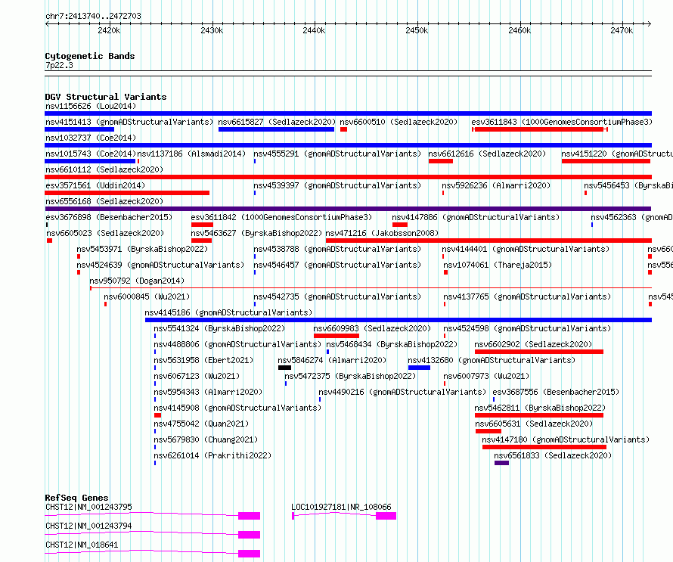Select the nsv6612616 red variant bar

pyautogui.click(x=440, y=161)
